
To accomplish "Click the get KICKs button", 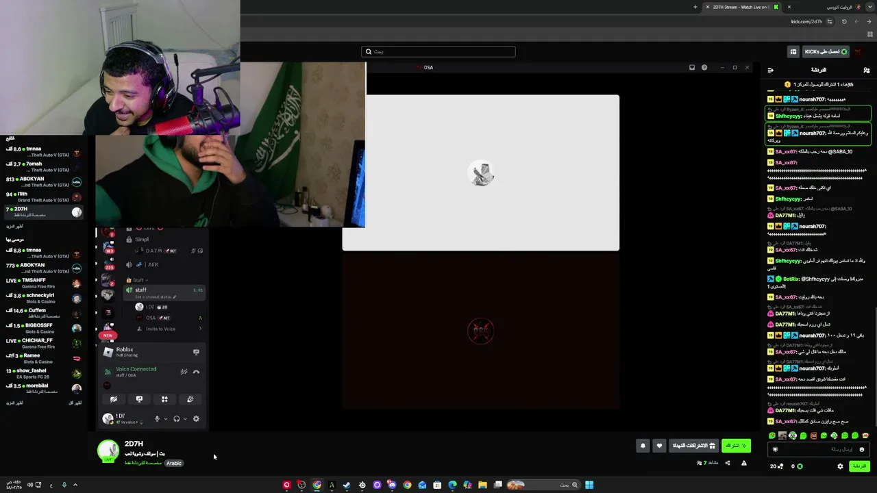I will (826, 51).
